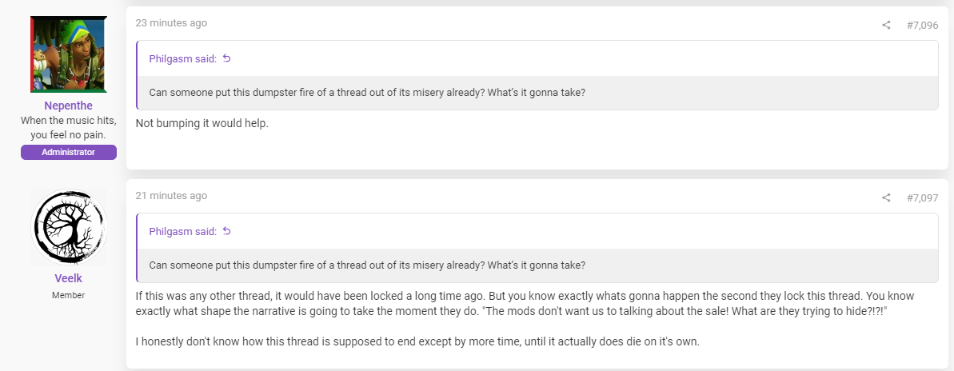Click "Philgasm said:" in Nepenthe's post
Image resolution: width=954 pixels, height=371 pixels.
(x=182, y=58)
